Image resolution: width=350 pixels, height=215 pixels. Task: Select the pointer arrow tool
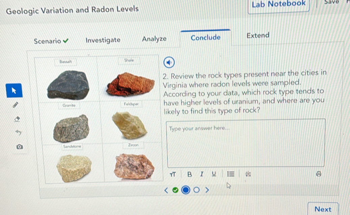[14, 91]
